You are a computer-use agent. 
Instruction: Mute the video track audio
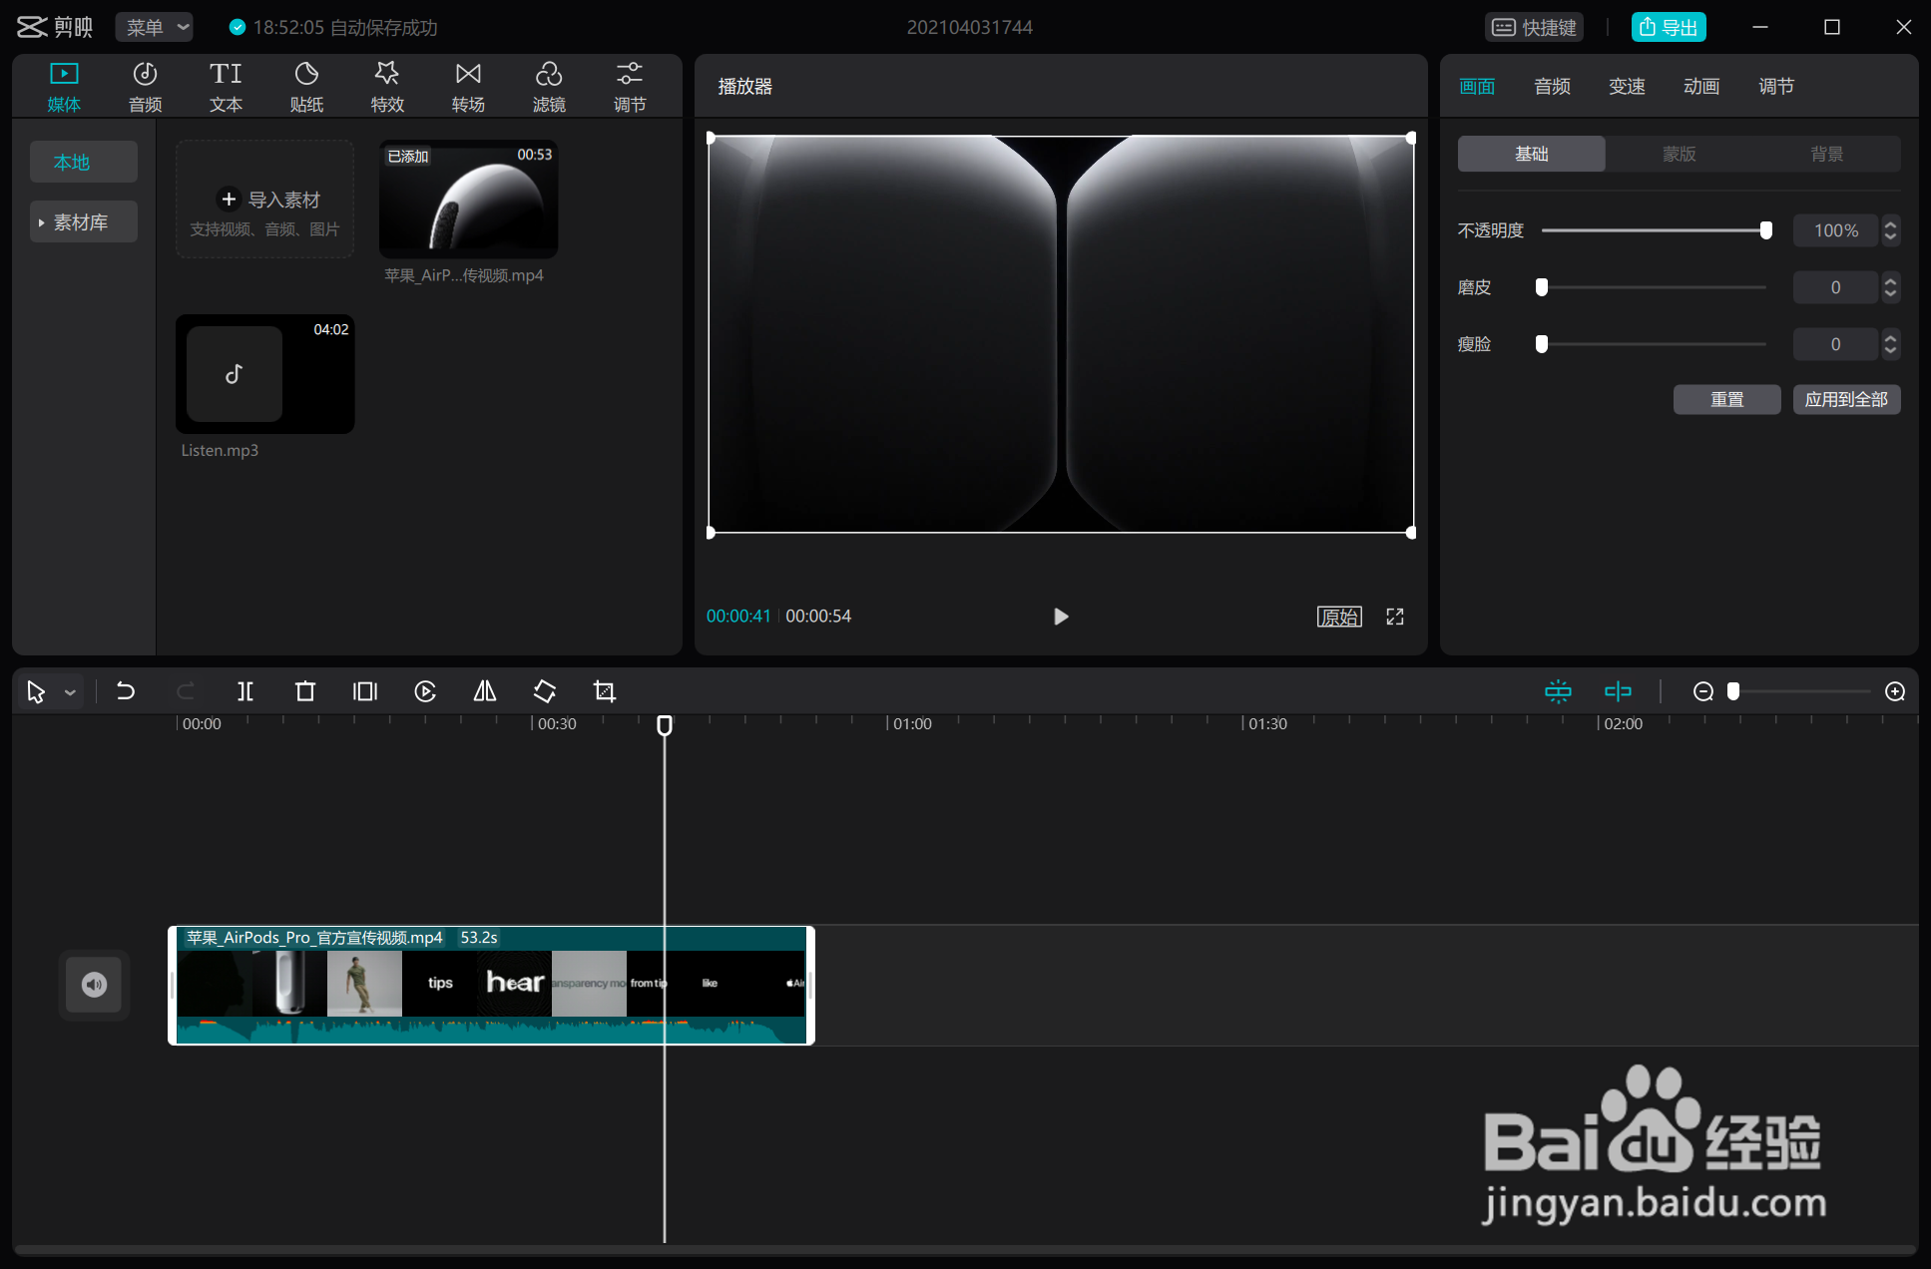click(94, 985)
